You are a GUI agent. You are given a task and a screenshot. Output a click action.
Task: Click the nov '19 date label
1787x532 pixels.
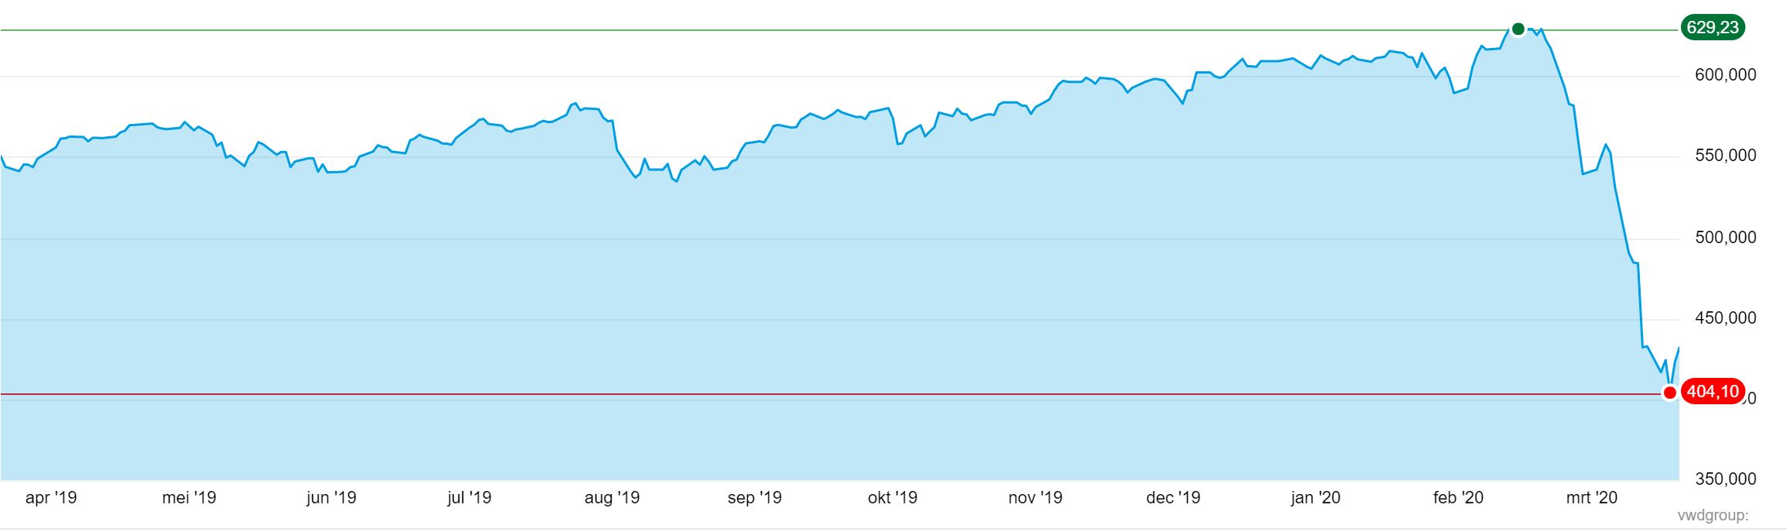[1035, 498]
